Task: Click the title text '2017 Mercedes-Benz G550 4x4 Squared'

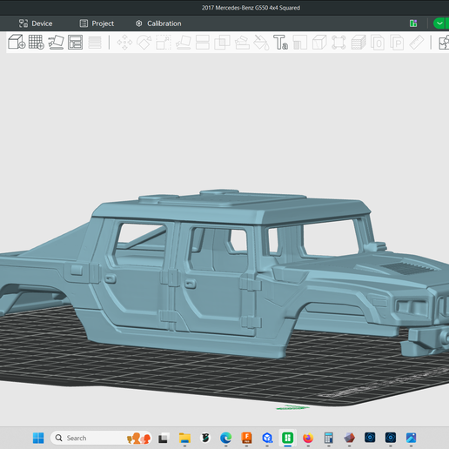Action: [x=251, y=8]
